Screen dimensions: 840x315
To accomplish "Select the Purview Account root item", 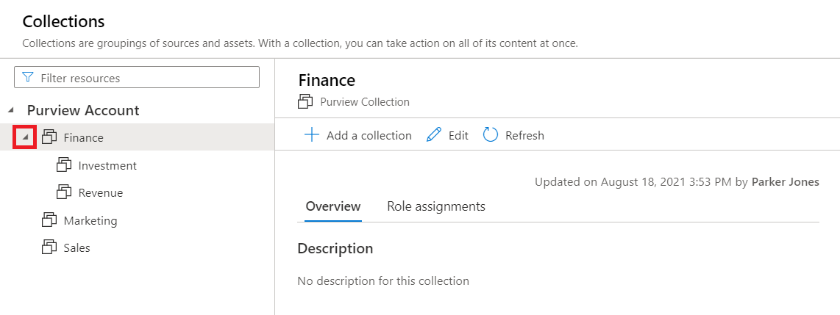I will click(x=83, y=110).
